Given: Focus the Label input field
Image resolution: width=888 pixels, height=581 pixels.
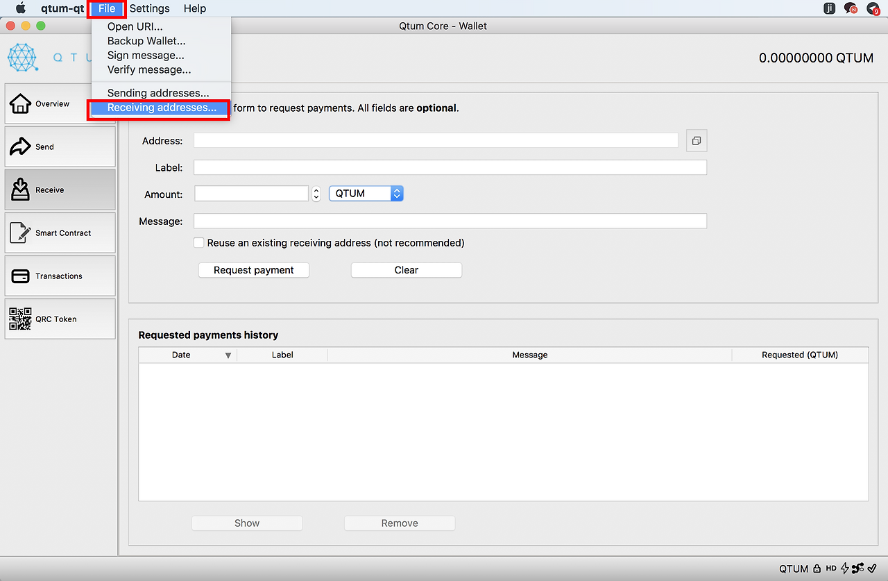Looking at the screenshot, I should coord(450,167).
